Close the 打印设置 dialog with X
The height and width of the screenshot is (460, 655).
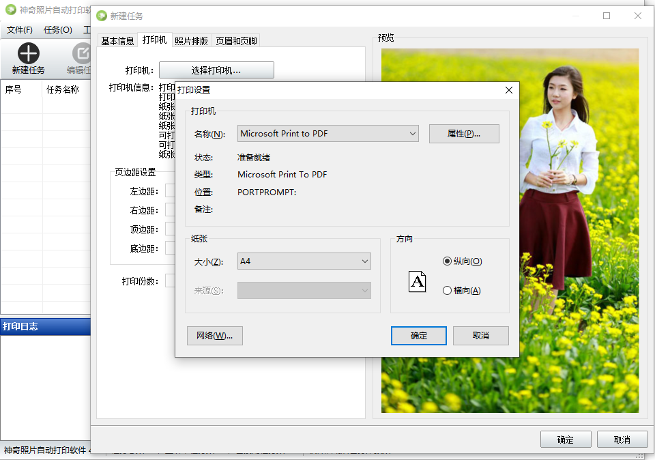tap(509, 90)
